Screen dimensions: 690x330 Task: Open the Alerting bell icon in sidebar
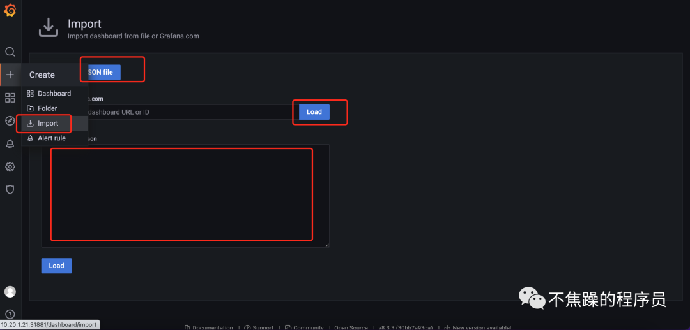10,143
